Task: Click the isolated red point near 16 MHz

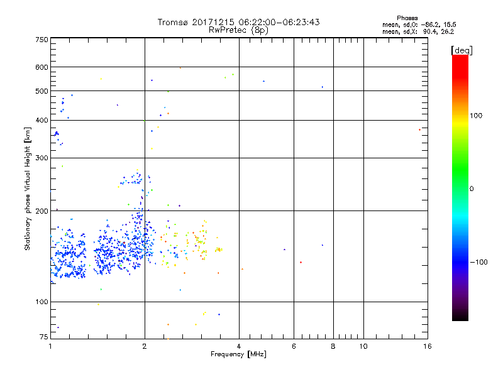Action: [419, 130]
